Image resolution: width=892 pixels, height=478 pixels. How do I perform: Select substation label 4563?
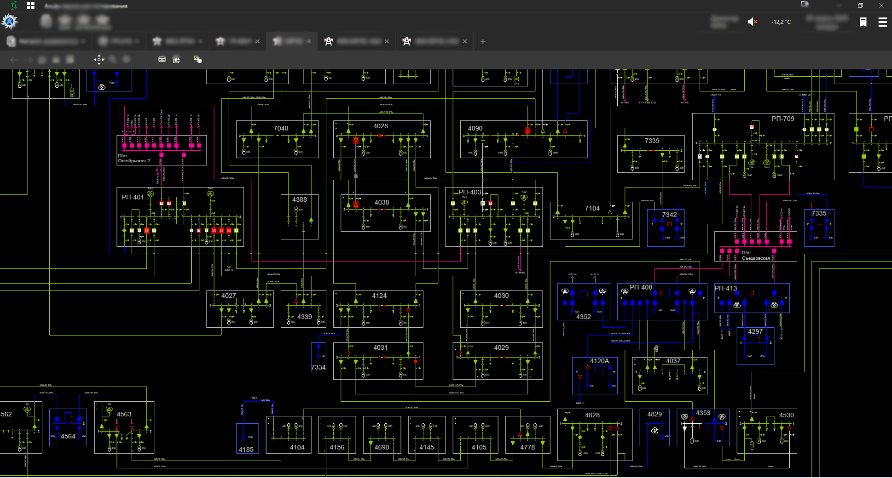[124, 414]
